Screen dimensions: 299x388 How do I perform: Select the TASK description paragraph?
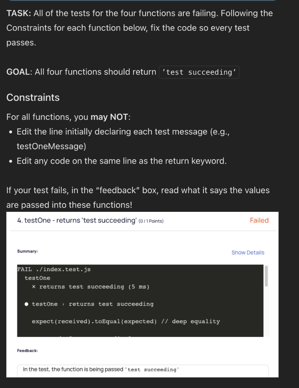139,28
